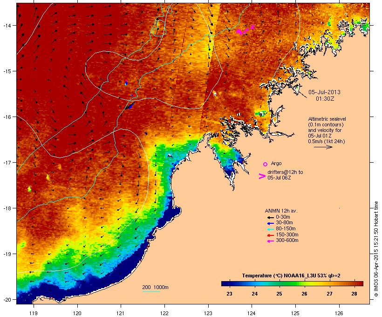This screenshot has width=382, height=317.
Task: Click the red 150-300m legend arrow
Action: 270,235
